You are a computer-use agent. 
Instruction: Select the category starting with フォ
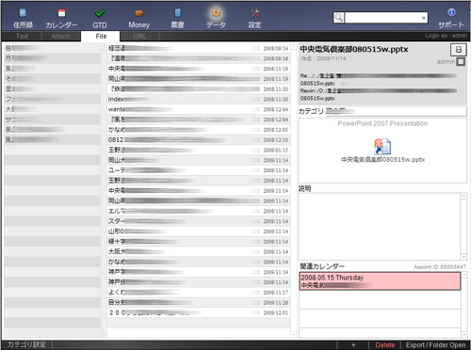[52, 99]
